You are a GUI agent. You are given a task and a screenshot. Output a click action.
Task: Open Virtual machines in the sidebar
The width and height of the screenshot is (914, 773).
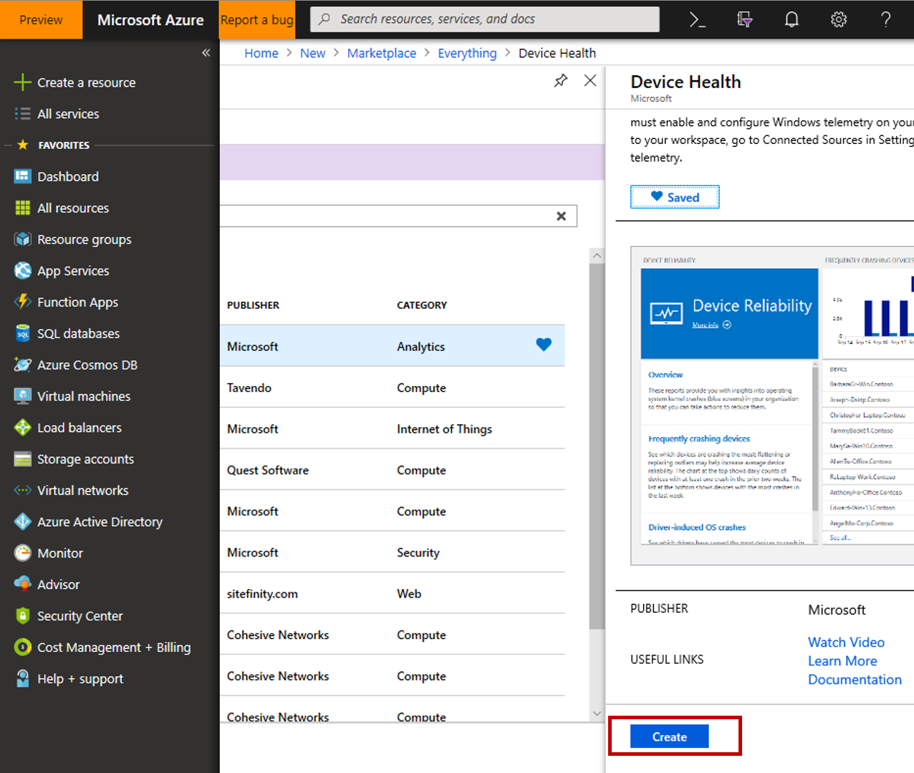[x=83, y=396]
